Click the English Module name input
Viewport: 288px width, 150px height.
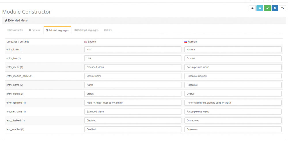click(133, 76)
